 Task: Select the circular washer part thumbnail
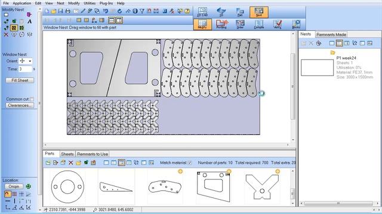click(x=67, y=187)
